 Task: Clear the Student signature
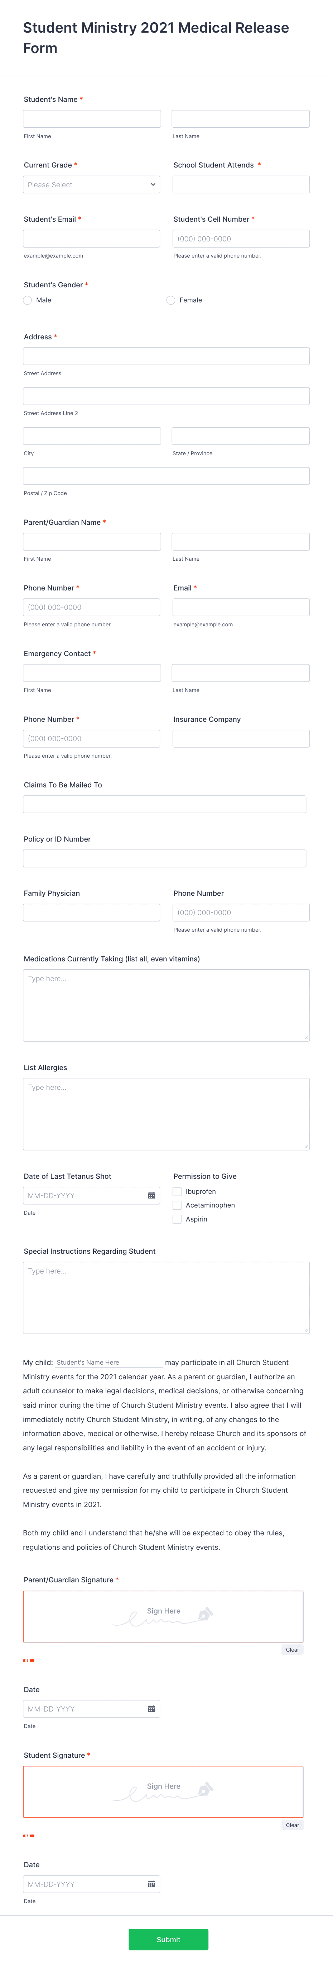(x=293, y=1825)
